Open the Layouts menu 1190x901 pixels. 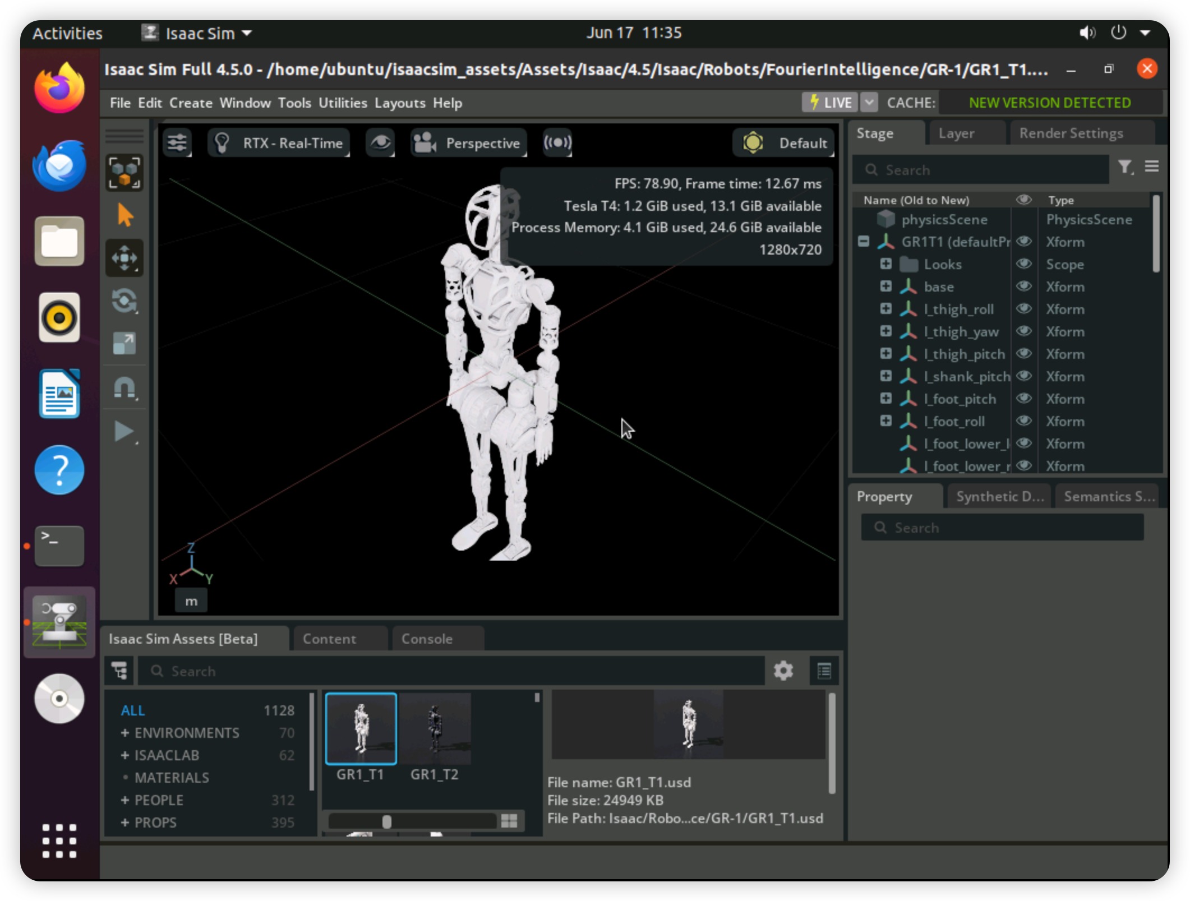pyautogui.click(x=400, y=103)
